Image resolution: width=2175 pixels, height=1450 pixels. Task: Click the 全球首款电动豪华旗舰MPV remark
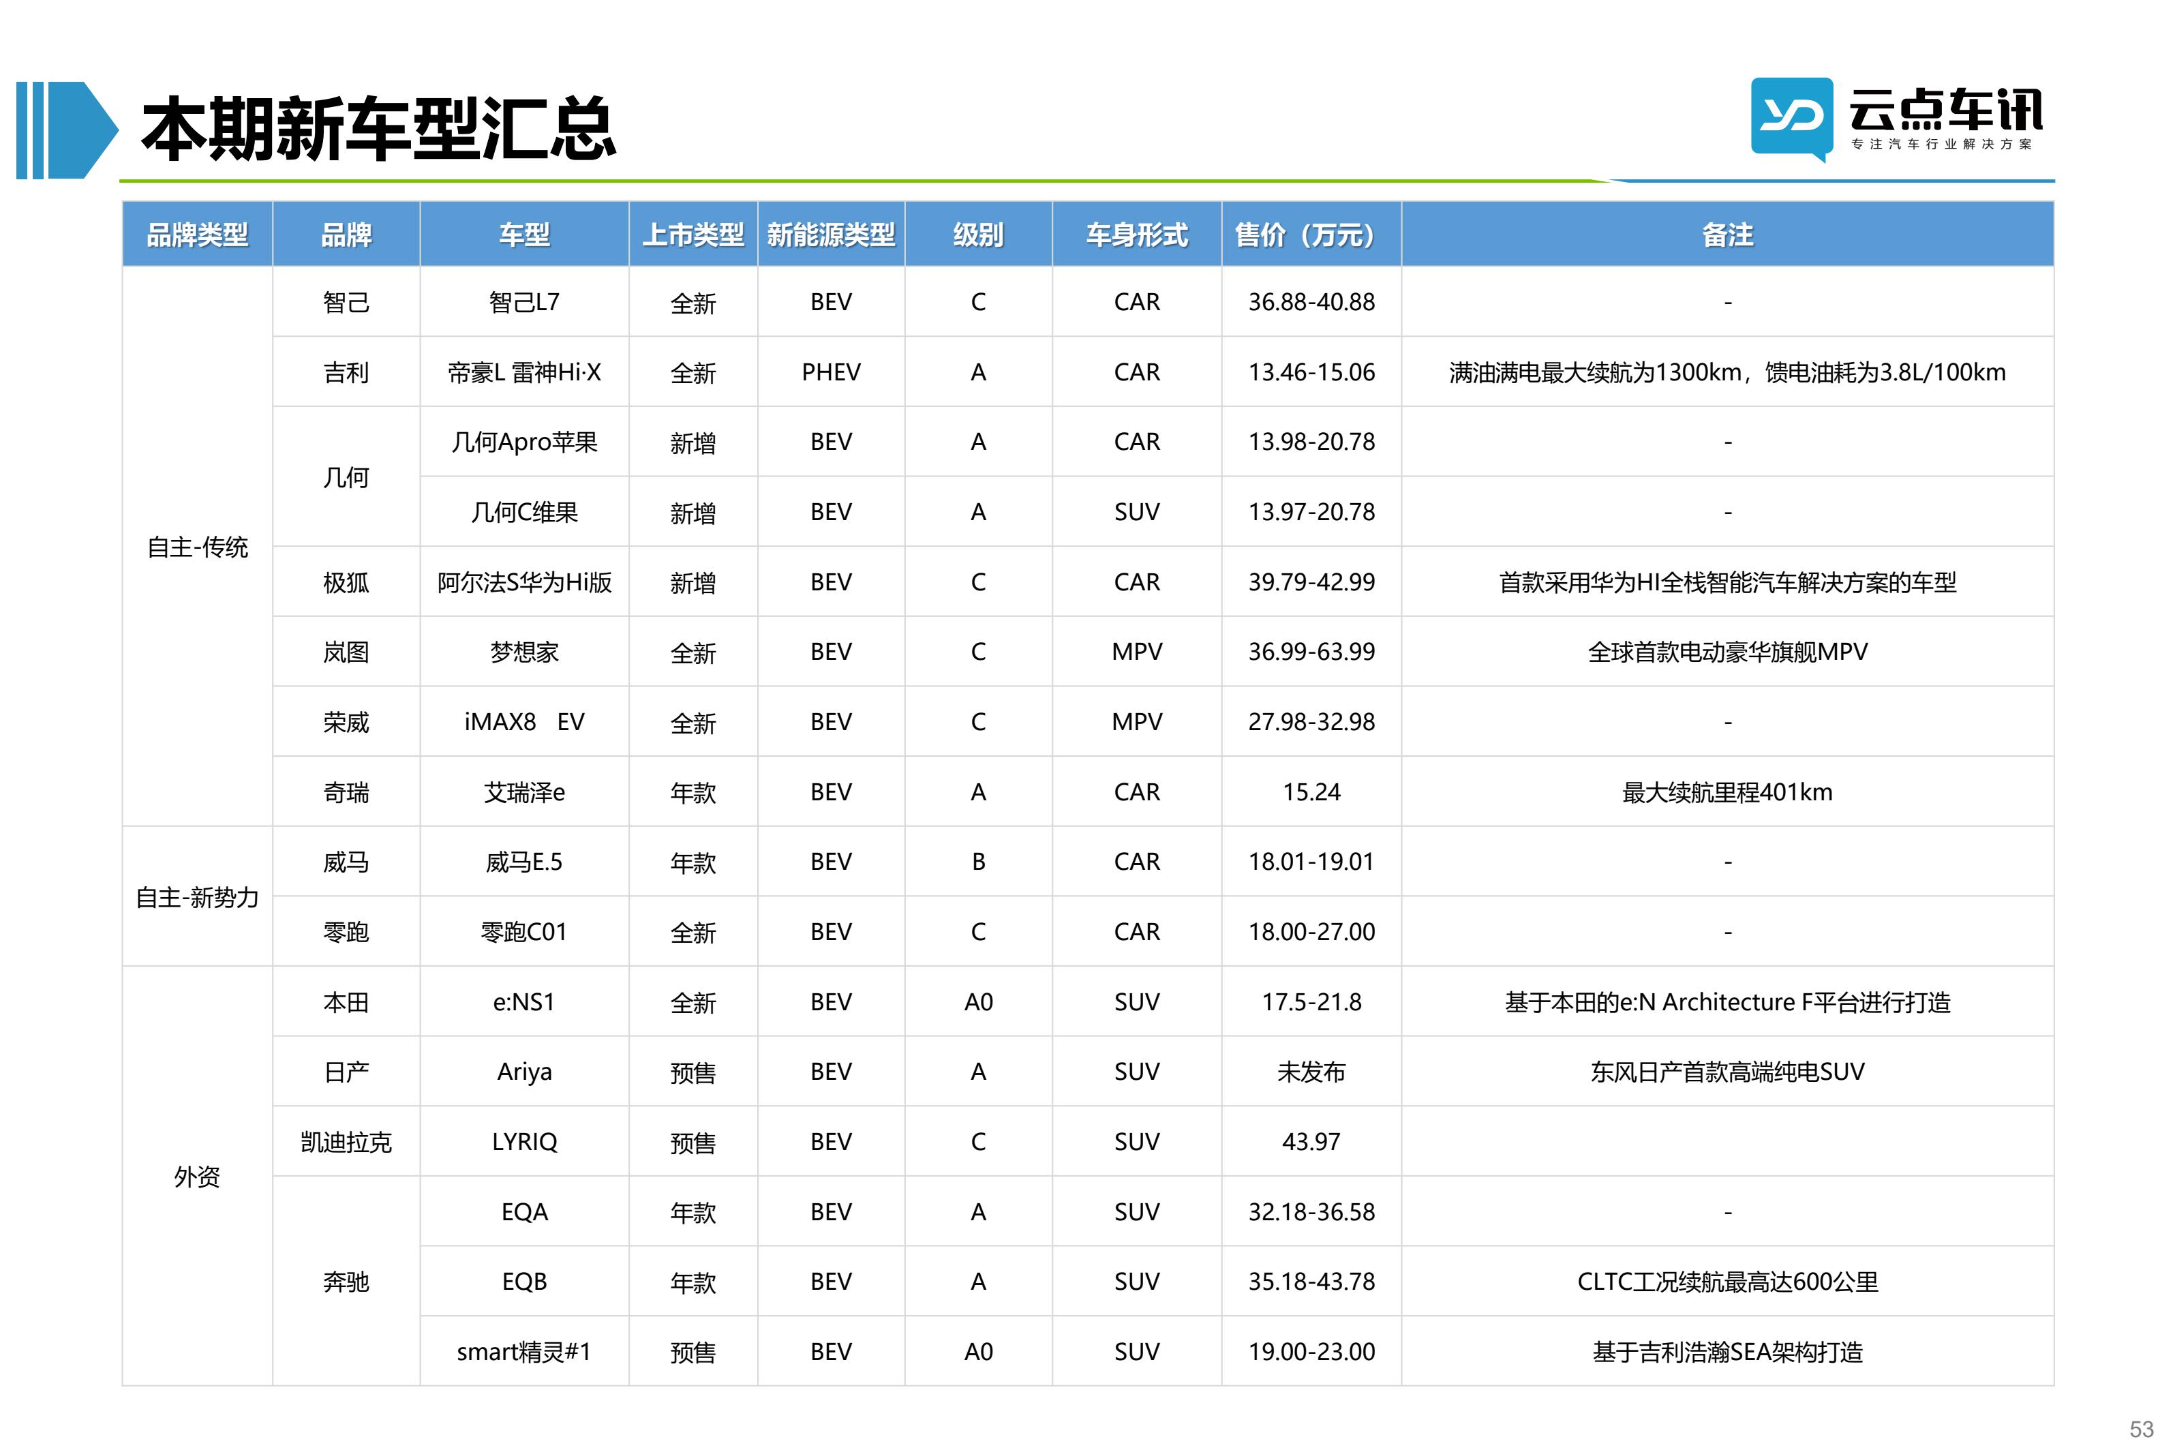pos(1727,652)
